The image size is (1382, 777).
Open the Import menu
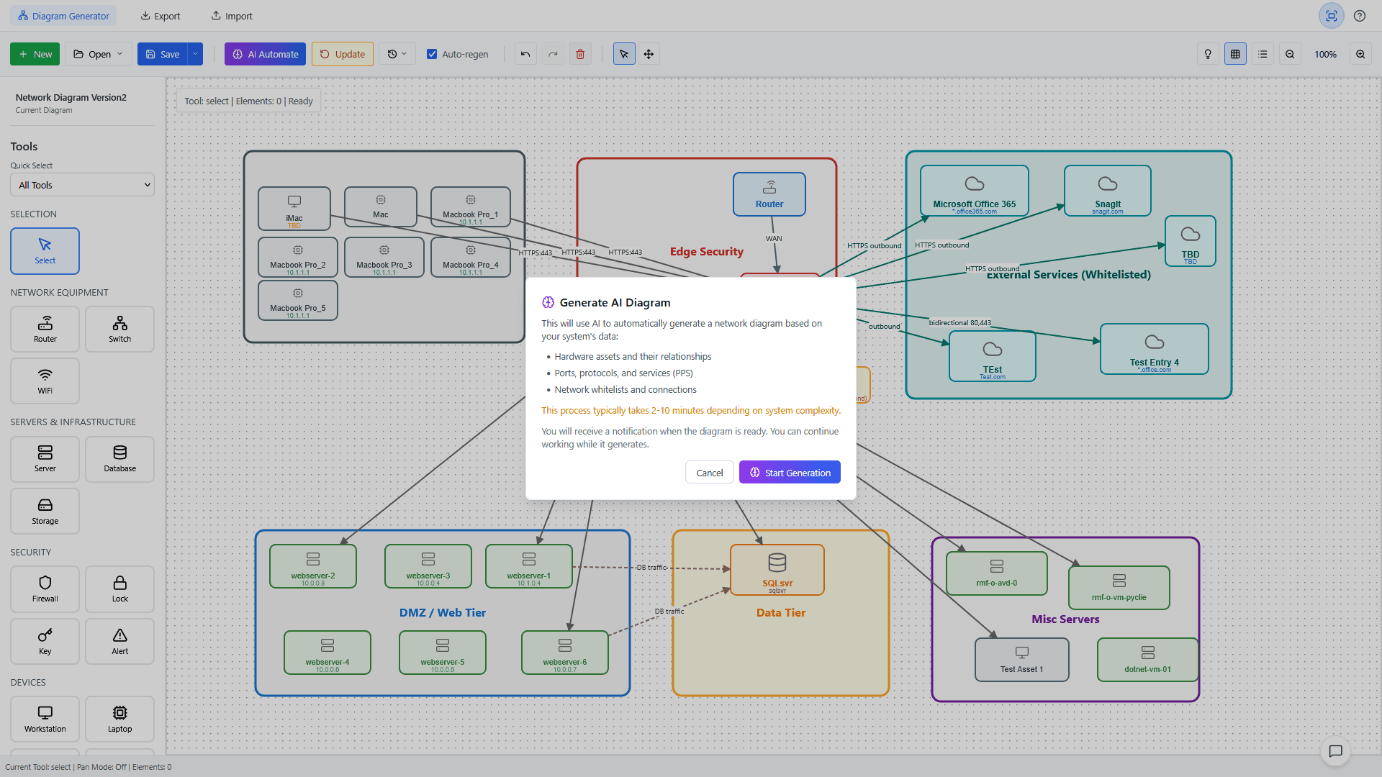231,15
